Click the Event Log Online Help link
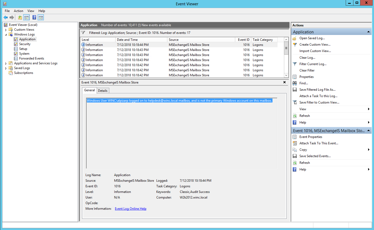Viewport: 374px width, 230px height. click(x=130, y=208)
